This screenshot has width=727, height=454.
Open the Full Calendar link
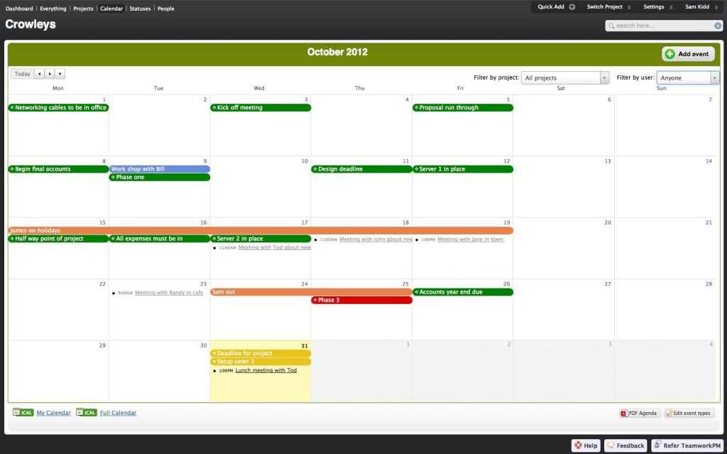click(x=119, y=413)
